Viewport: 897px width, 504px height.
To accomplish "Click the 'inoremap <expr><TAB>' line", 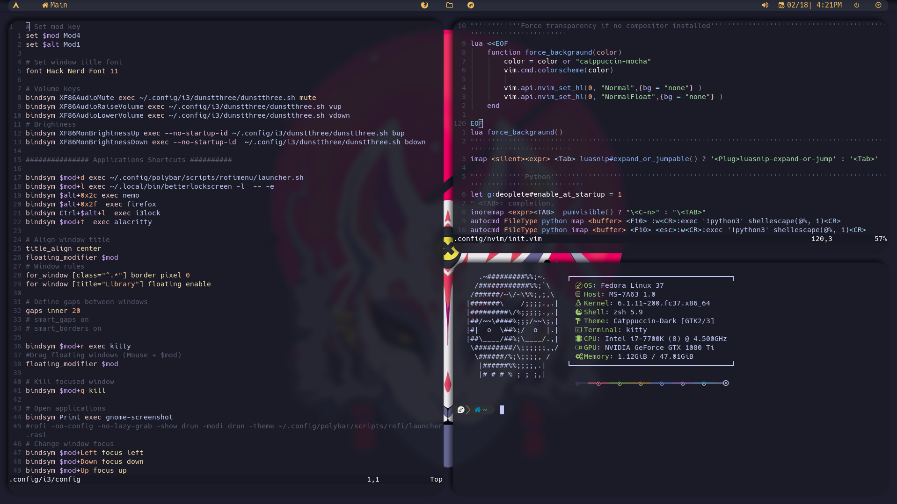I will [588, 212].
